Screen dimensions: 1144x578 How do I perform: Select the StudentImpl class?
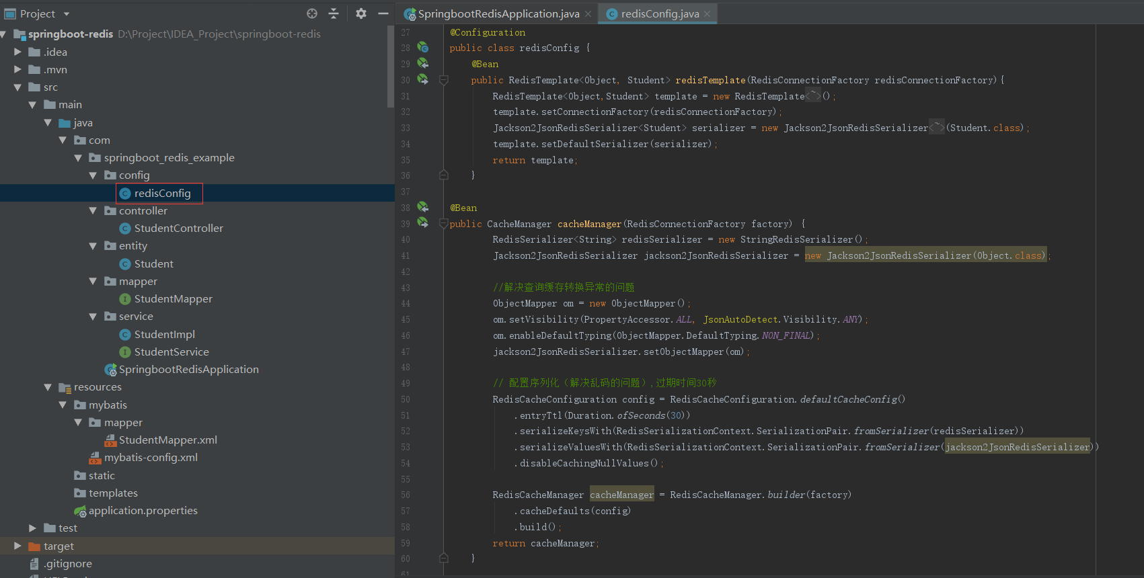pos(164,334)
